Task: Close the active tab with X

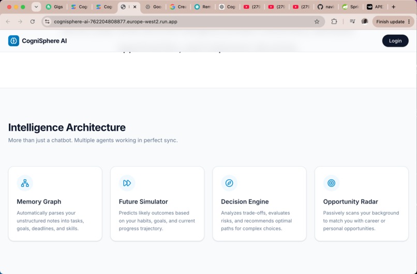Action: pos(135,7)
